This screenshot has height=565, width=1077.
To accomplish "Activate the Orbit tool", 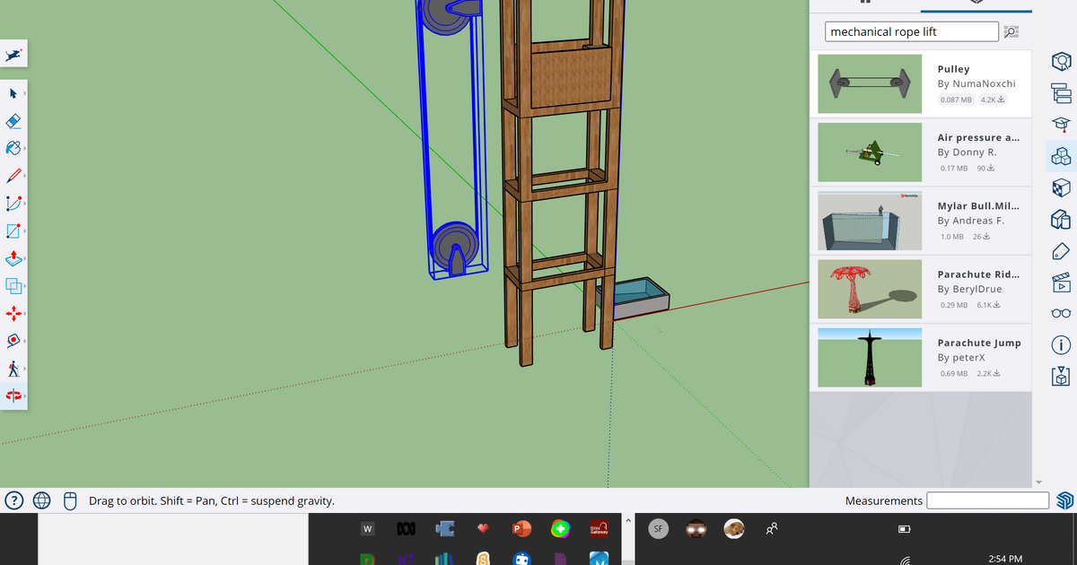I will (x=13, y=395).
